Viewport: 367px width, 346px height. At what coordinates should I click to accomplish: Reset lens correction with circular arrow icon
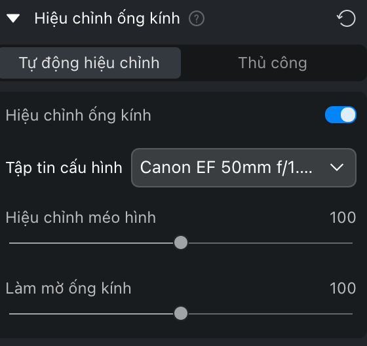pyautogui.click(x=347, y=18)
